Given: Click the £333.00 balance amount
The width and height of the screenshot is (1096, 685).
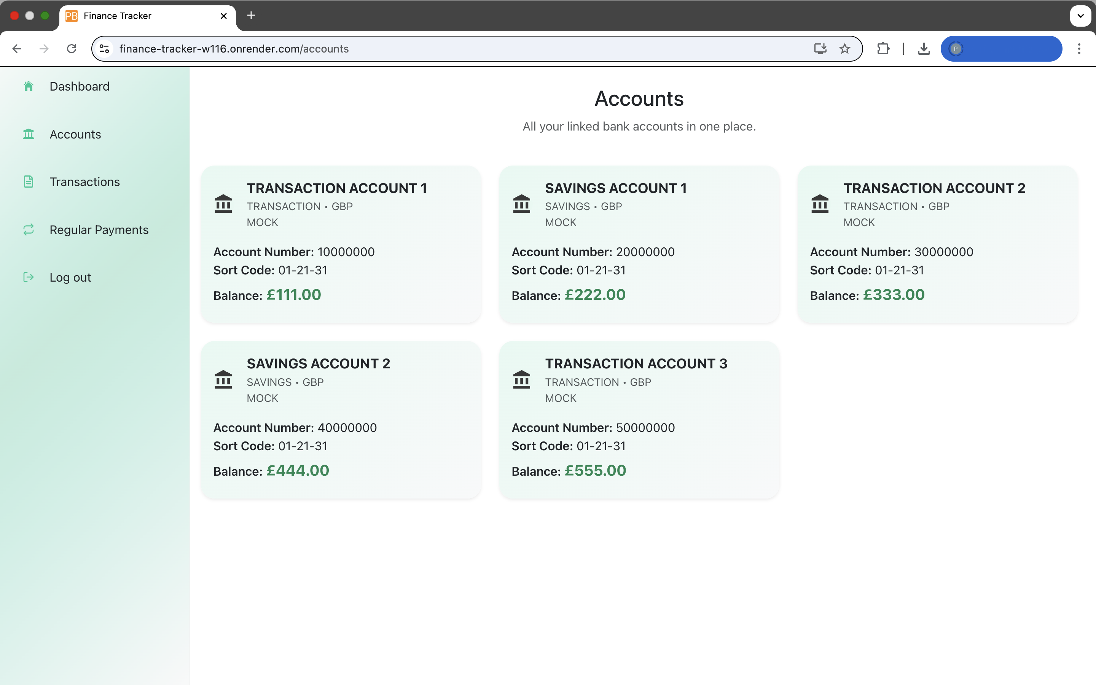Looking at the screenshot, I should point(894,295).
